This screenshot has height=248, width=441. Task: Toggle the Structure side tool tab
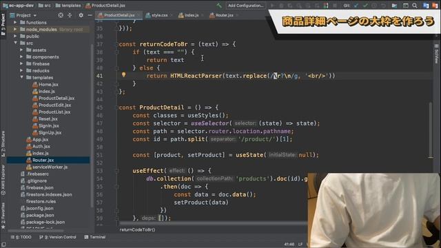3,144
